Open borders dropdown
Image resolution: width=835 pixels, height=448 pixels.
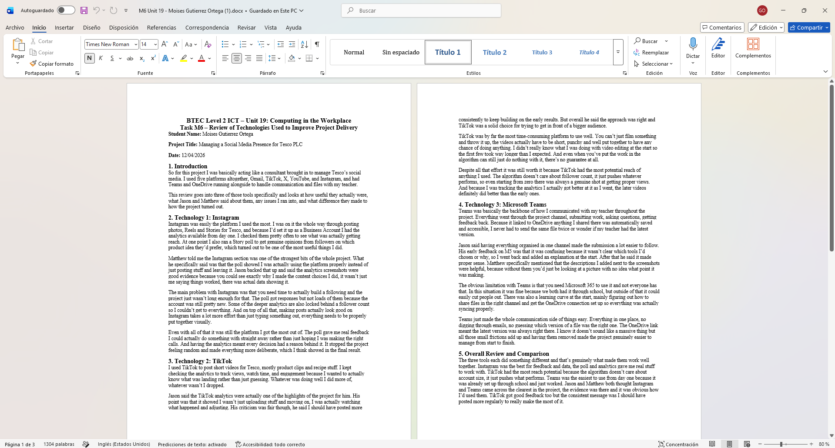pyautogui.click(x=318, y=58)
